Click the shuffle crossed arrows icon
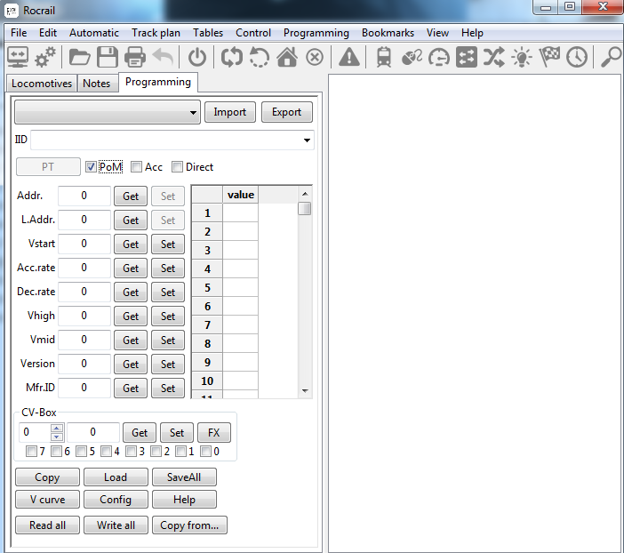This screenshot has width=624, height=553. coord(494,57)
